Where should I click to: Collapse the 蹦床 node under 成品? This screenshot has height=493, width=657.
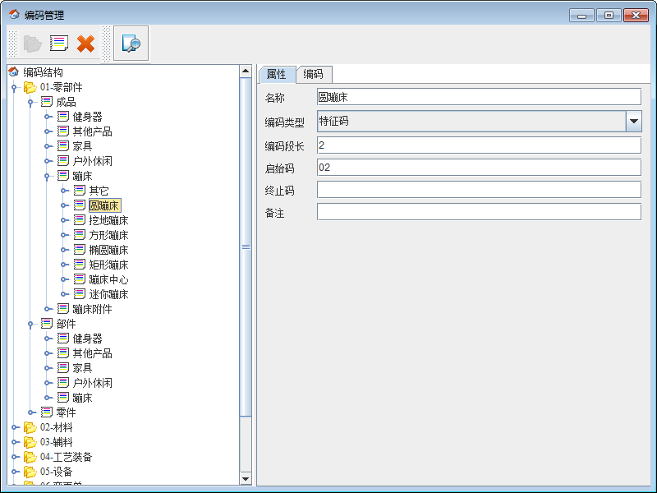click(x=48, y=176)
